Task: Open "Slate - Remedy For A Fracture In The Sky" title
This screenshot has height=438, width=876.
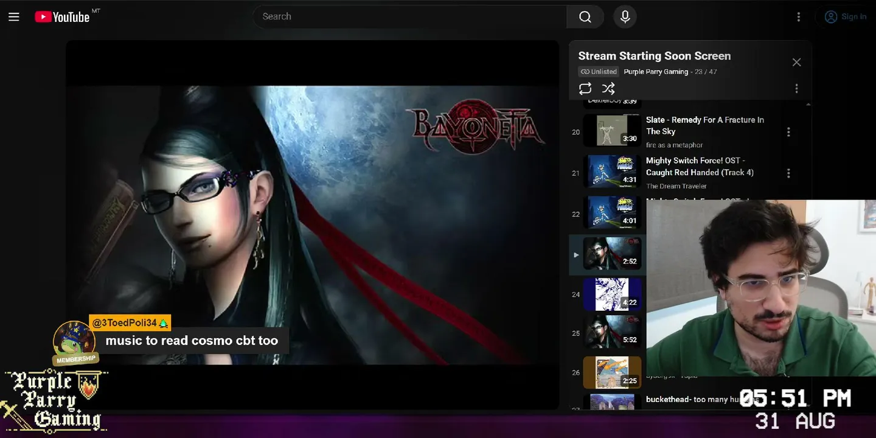Action: pos(705,126)
